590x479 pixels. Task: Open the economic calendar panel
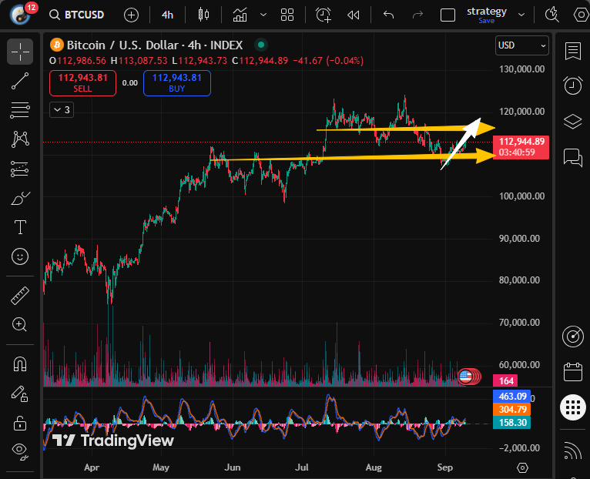click(x=573, y=372)
